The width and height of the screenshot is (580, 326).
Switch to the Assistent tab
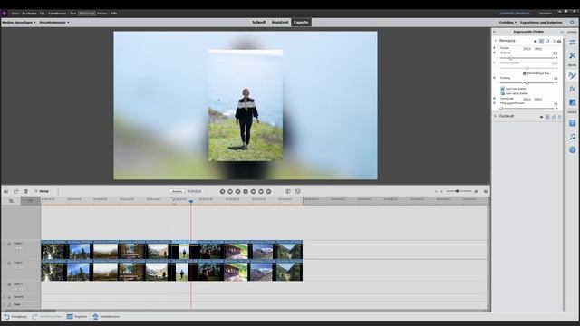280,22
